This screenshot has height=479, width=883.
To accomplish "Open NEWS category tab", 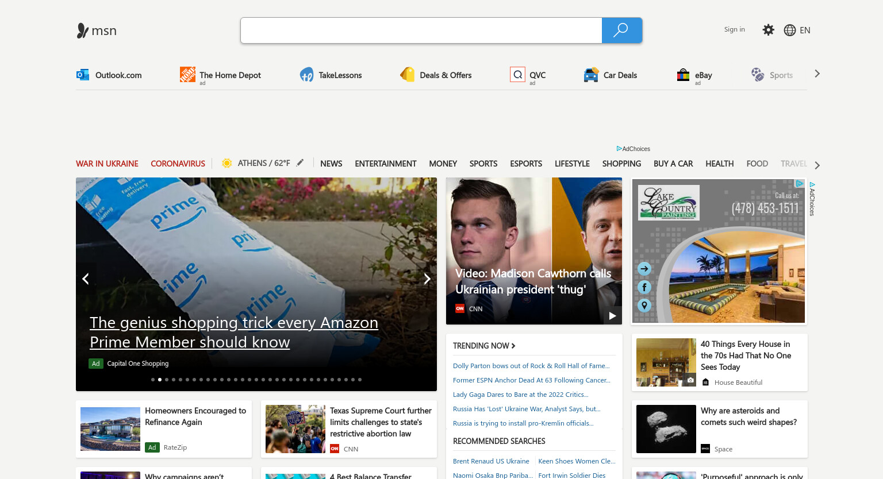I will (331, 164).
